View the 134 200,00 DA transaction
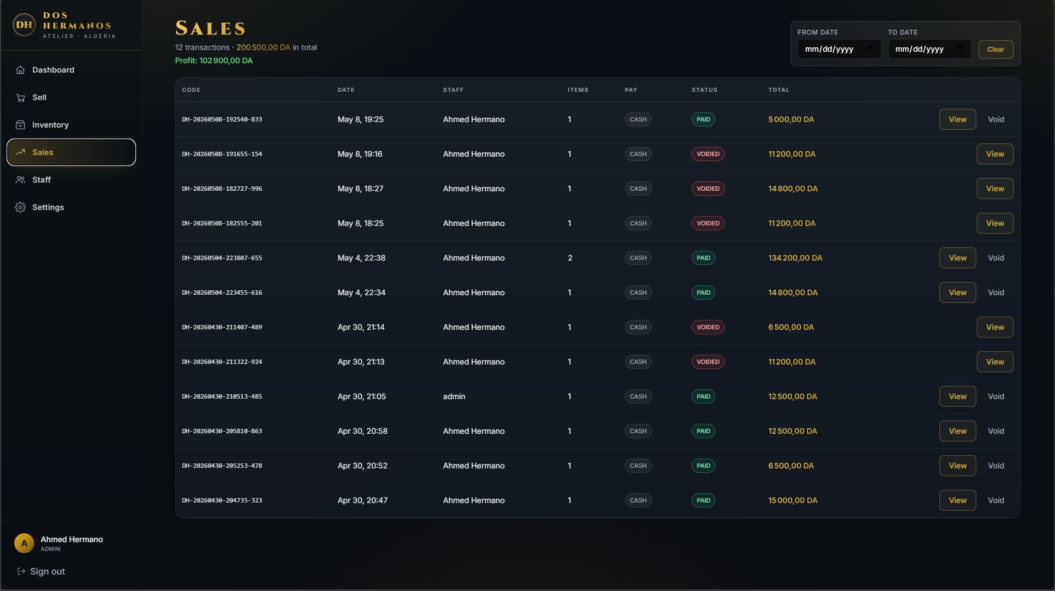Screen dimensions: 1055x591 [x=958, y=258]
